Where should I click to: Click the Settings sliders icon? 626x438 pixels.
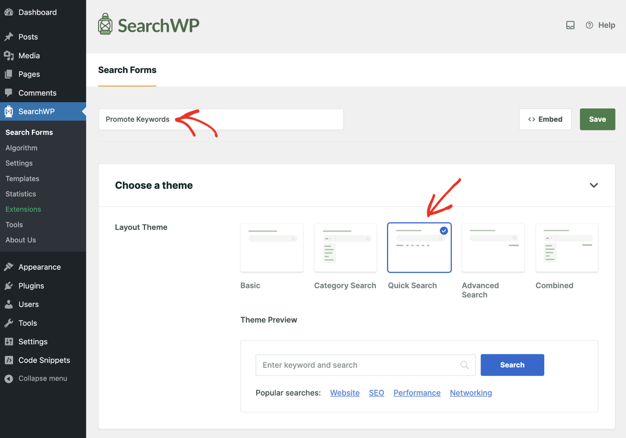[9, 342]
